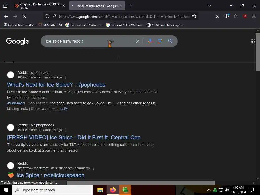Search by image with Google Lens
Screen dimensions: 260x195
tap(160, 41)
